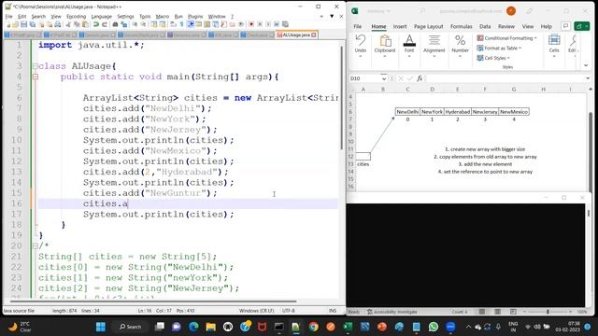Image resolution: width=598 pixels, height=336 pixels.
Task: Collapse the class ALUsage fold marker
Action: click(36, 66)
